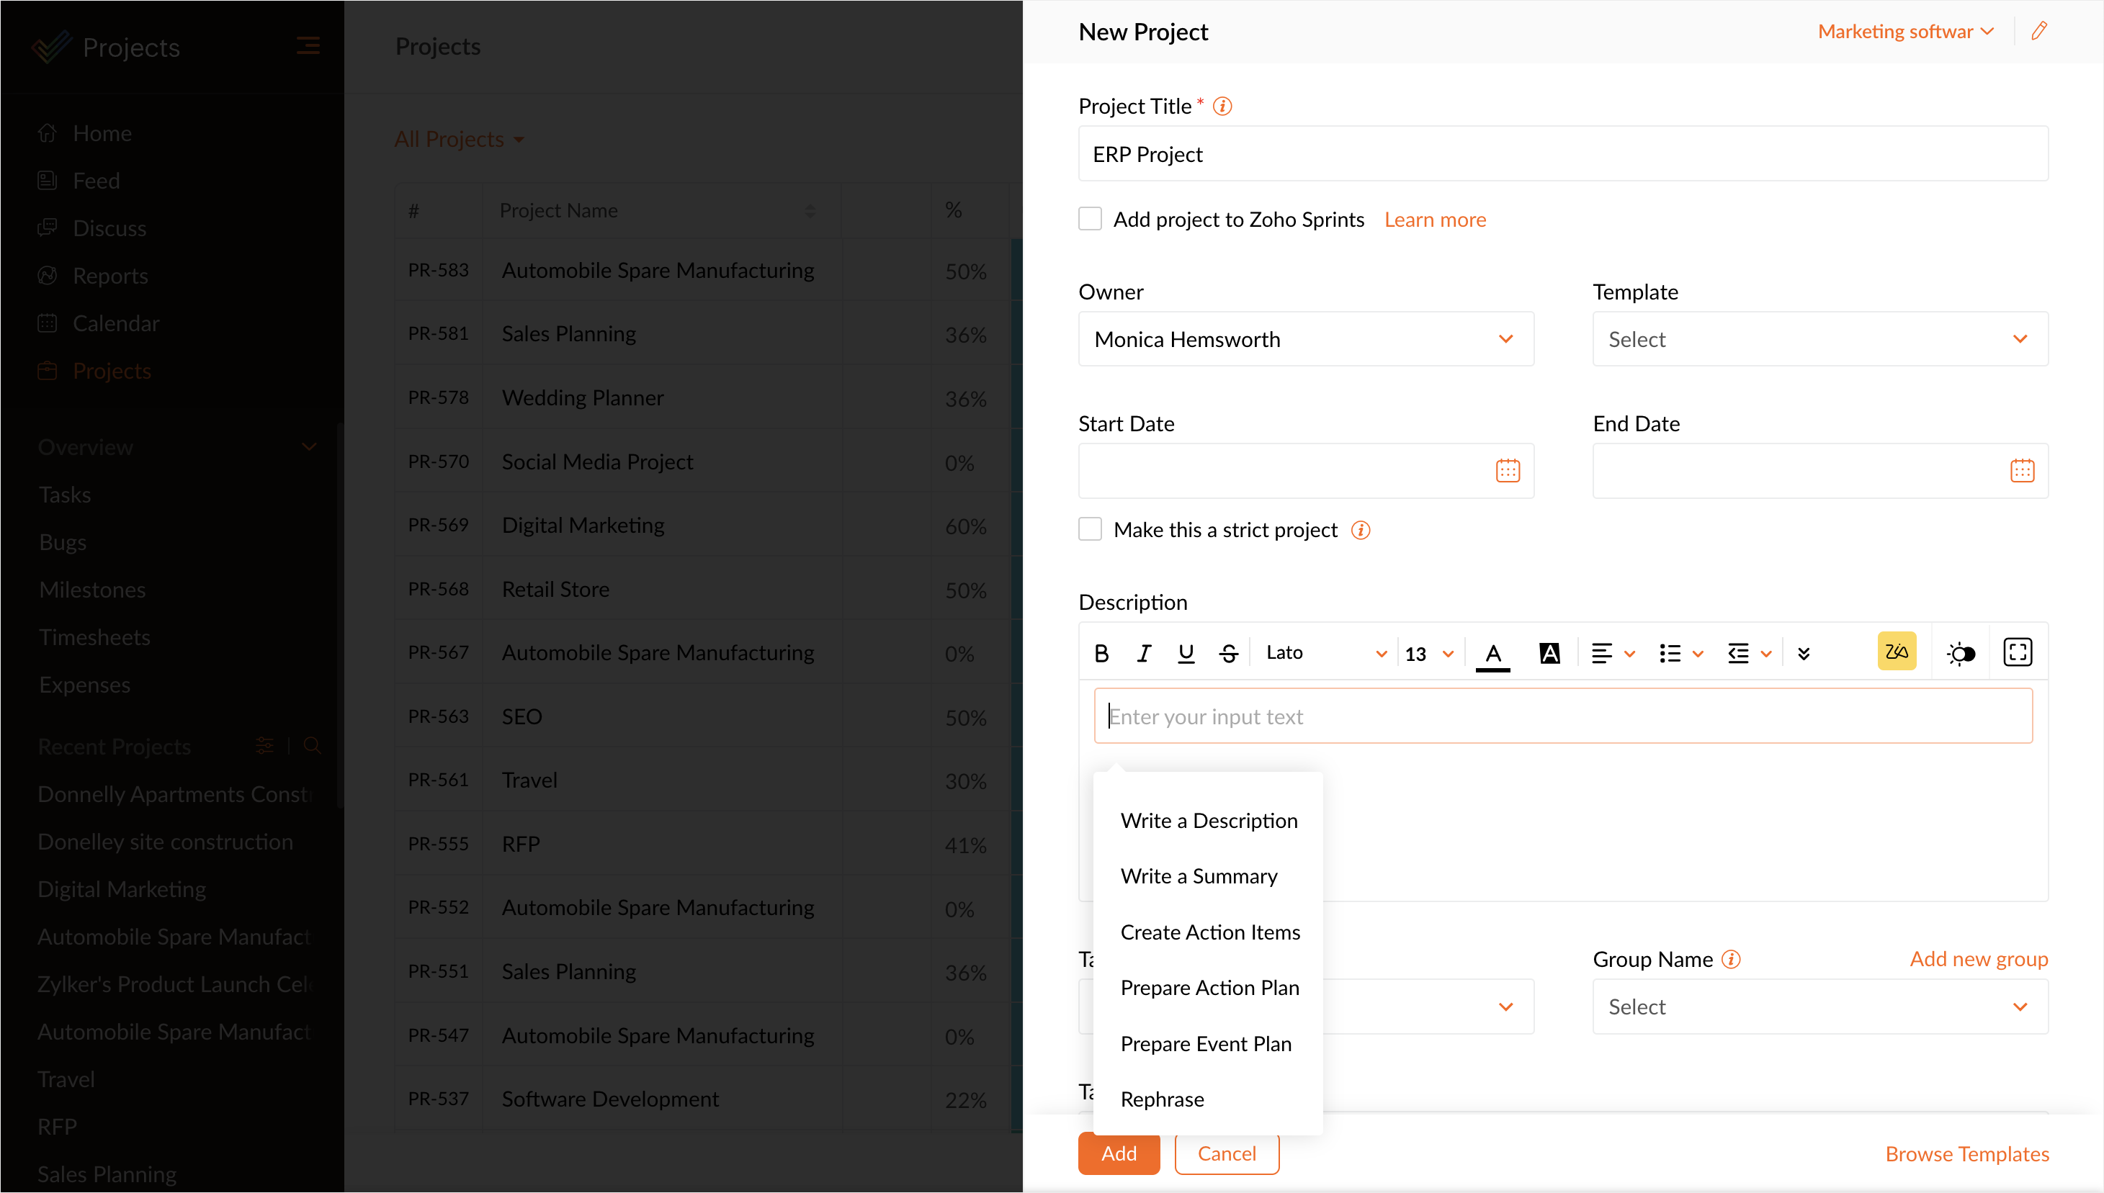The width and height of the screenshot is (2104, 1193).
Task: Enable Make this a strict project
Action: pos(1089,529)
